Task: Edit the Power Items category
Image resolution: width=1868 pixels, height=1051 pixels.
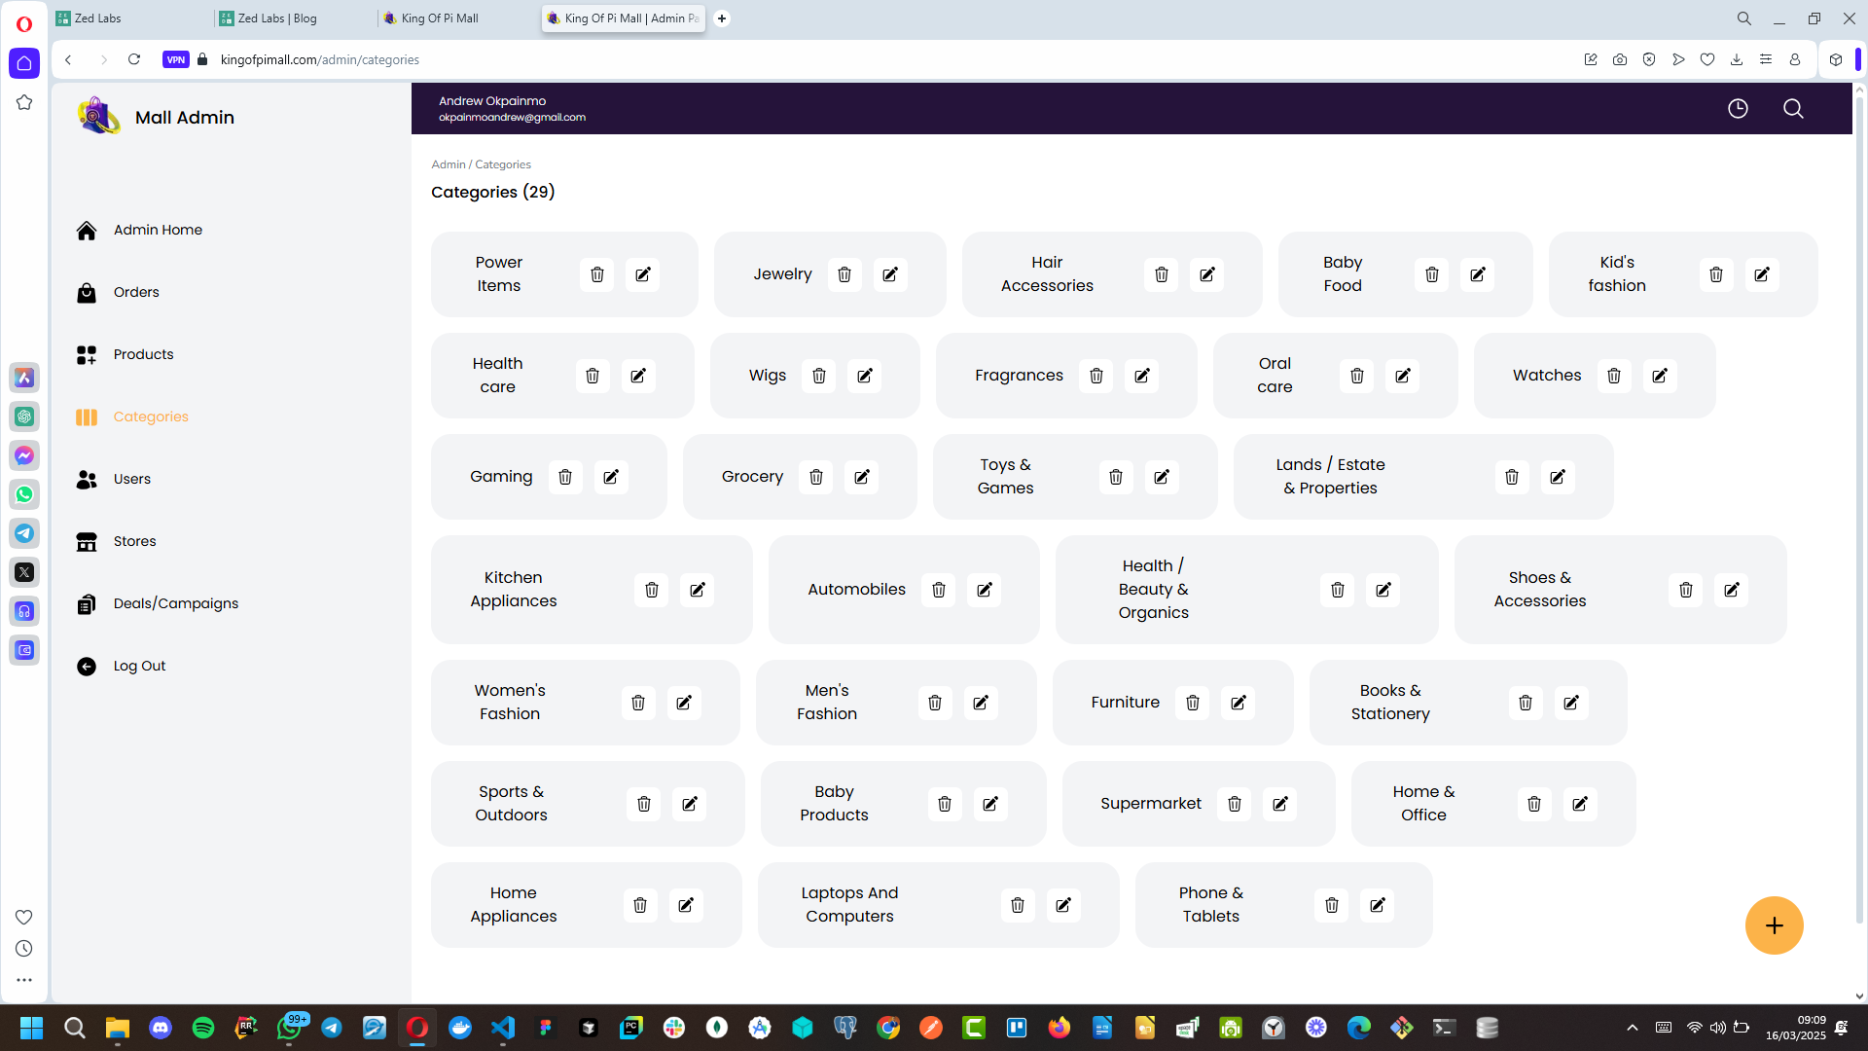Action: tap(643, 274)
